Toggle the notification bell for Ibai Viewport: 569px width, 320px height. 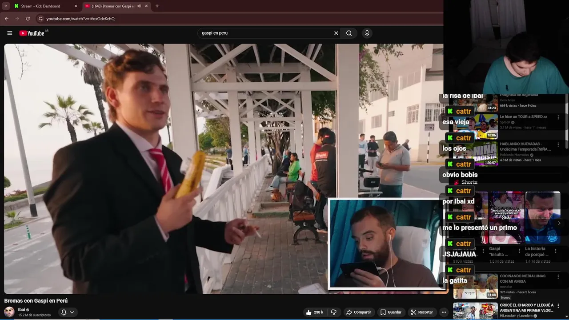pos(64,312)
